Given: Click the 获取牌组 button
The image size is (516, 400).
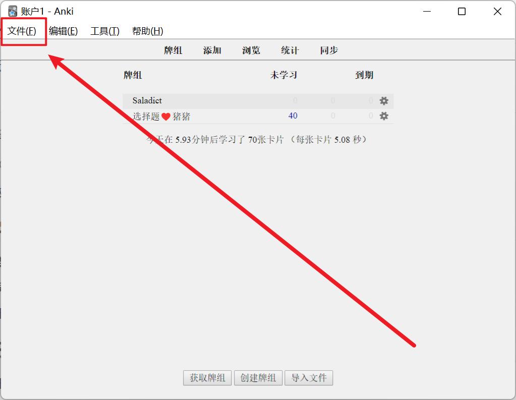Looking at the screenshot, I should 207,378.
